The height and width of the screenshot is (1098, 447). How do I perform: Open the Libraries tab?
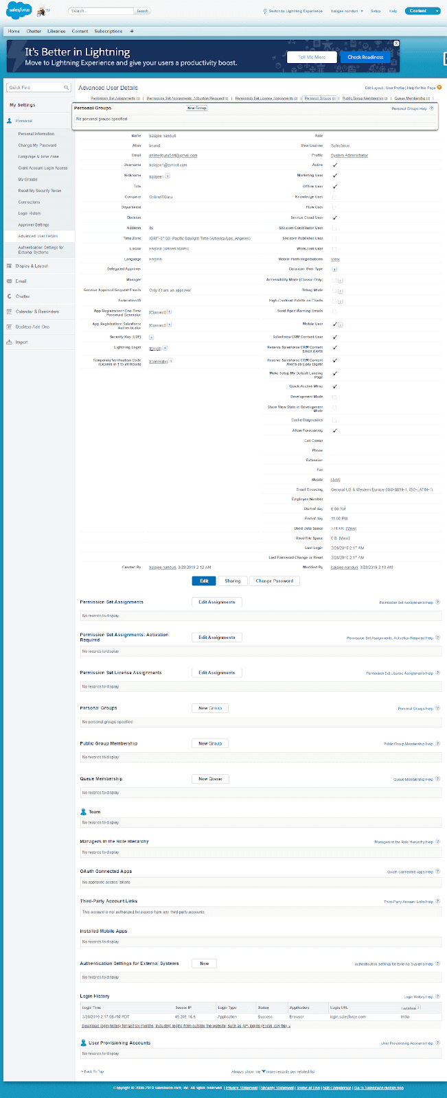(56, 32)
